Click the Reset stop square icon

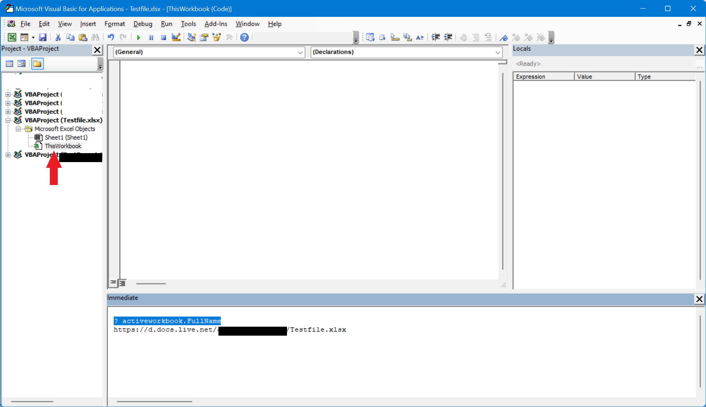coord(164,37)
